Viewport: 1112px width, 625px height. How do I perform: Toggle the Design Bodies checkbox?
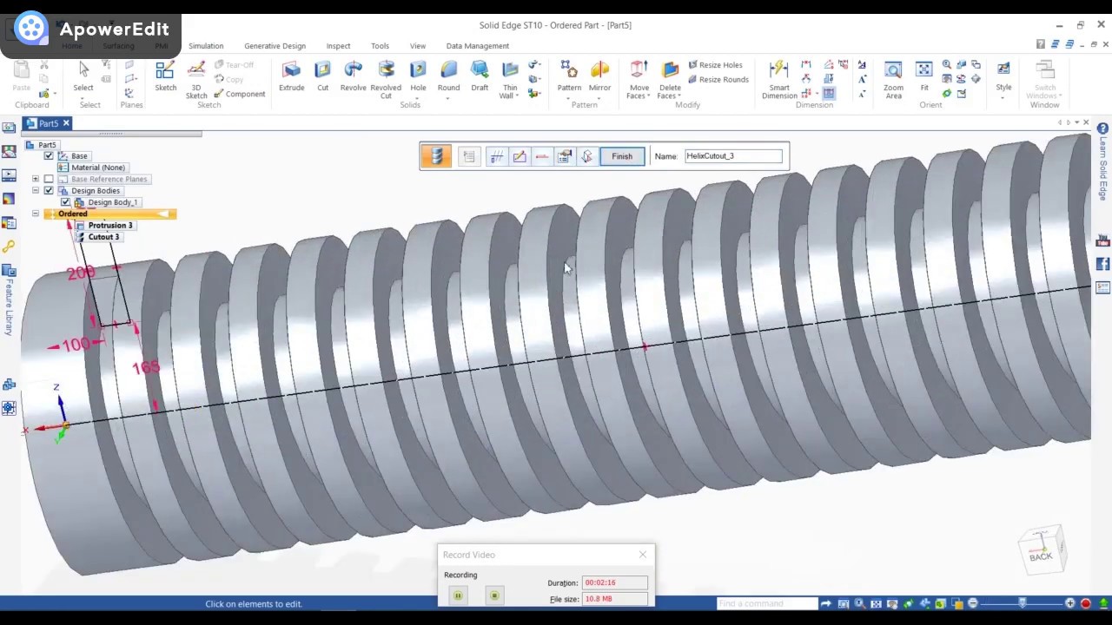click(49, 190)
